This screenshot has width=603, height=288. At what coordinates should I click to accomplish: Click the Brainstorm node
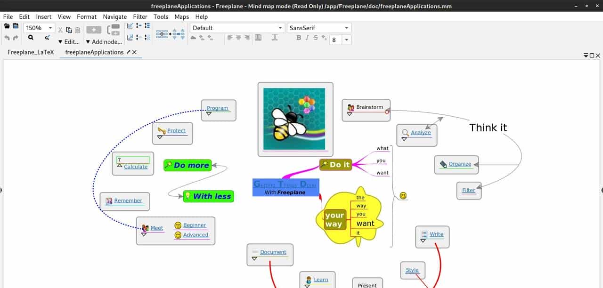tap(369, 107)
